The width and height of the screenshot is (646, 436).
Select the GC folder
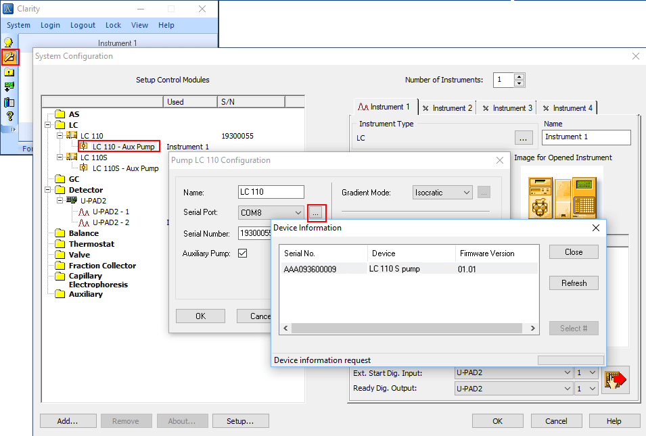point(67,179)
